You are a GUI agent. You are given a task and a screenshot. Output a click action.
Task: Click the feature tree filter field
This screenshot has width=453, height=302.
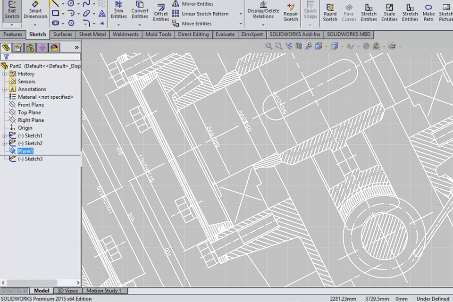pos(42,57)
